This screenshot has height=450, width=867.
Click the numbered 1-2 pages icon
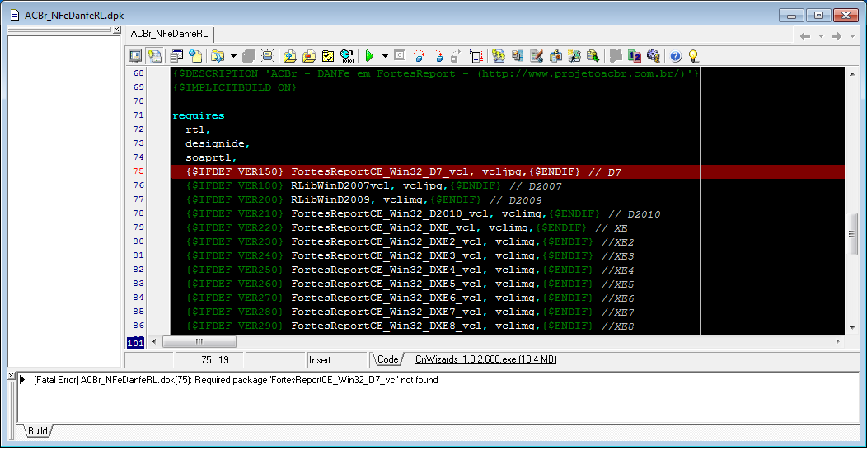click(x=635, y=56)
